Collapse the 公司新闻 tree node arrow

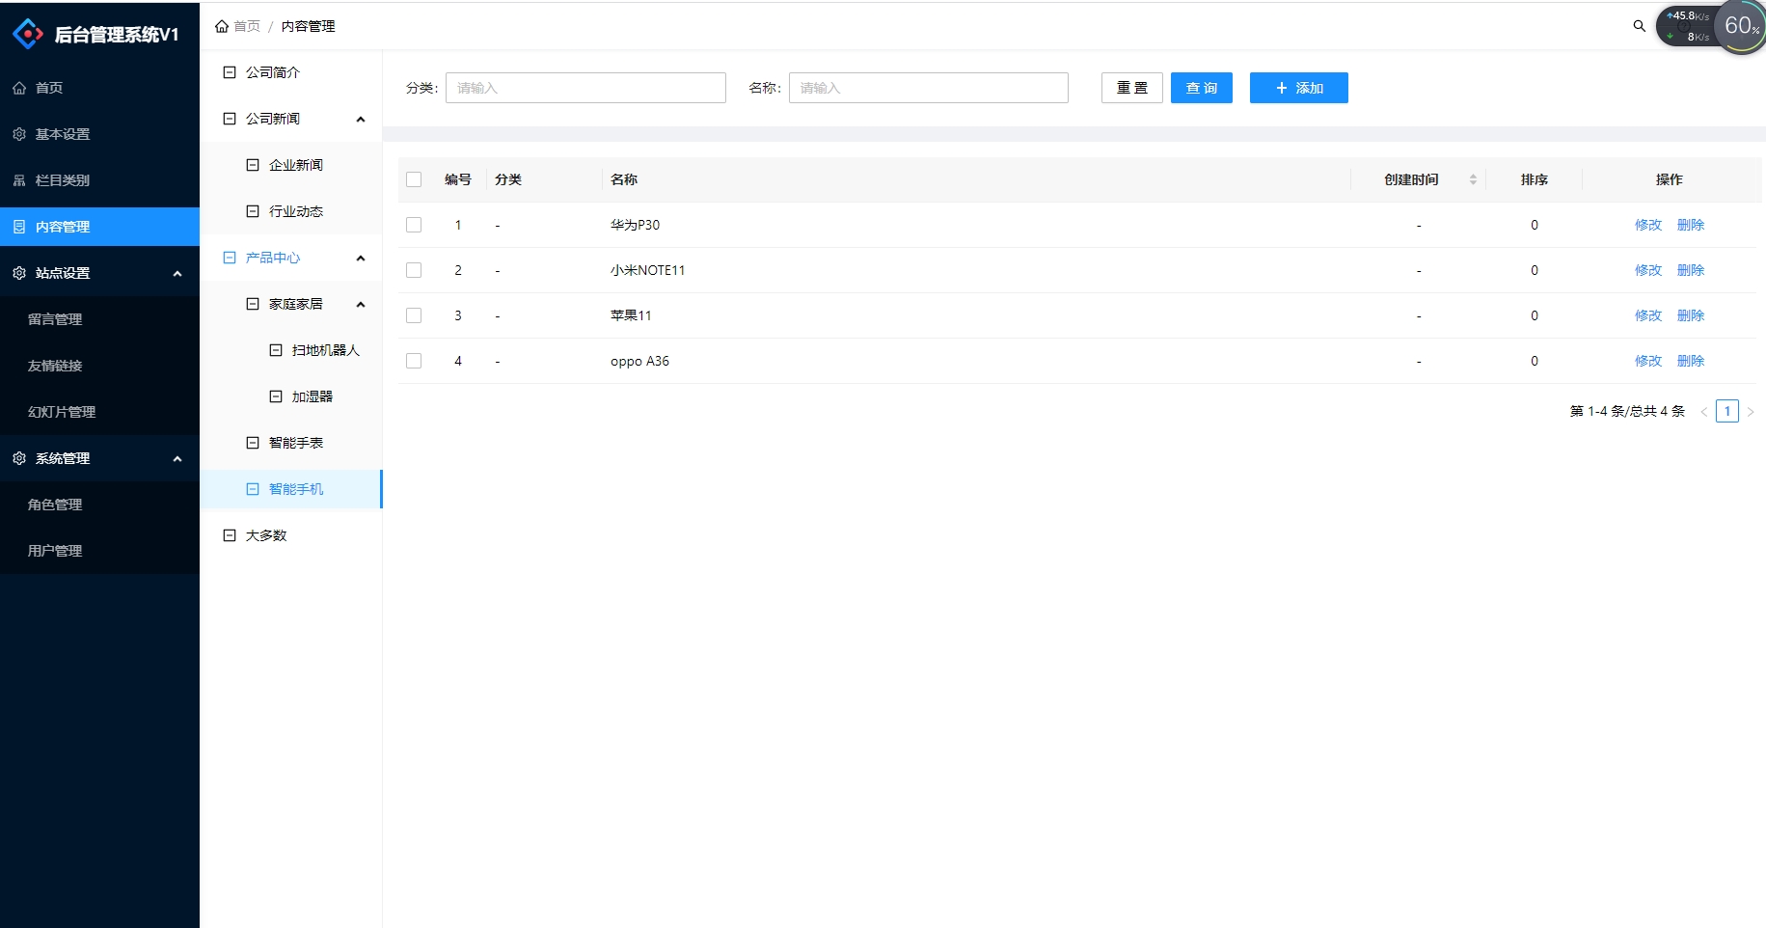coord(361,119)
